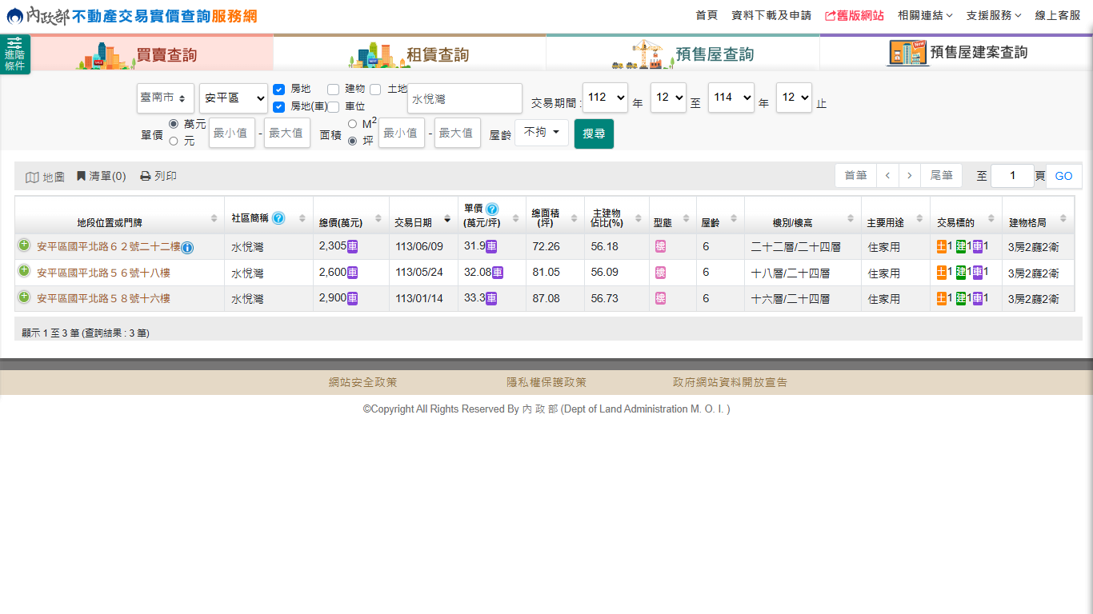1093x614 pixels.
Task: Expand details for 國平北路58號十六樓 row
Action: coord(24,297)
